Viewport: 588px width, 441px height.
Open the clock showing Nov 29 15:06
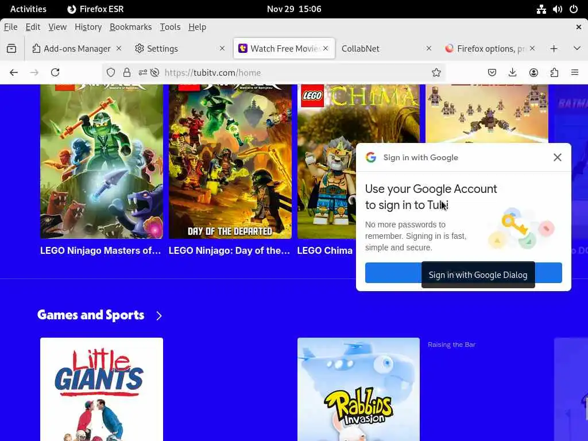pos(294,9)
